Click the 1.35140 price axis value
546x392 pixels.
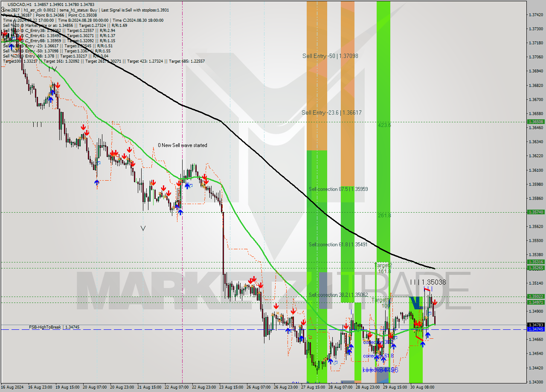535,283
